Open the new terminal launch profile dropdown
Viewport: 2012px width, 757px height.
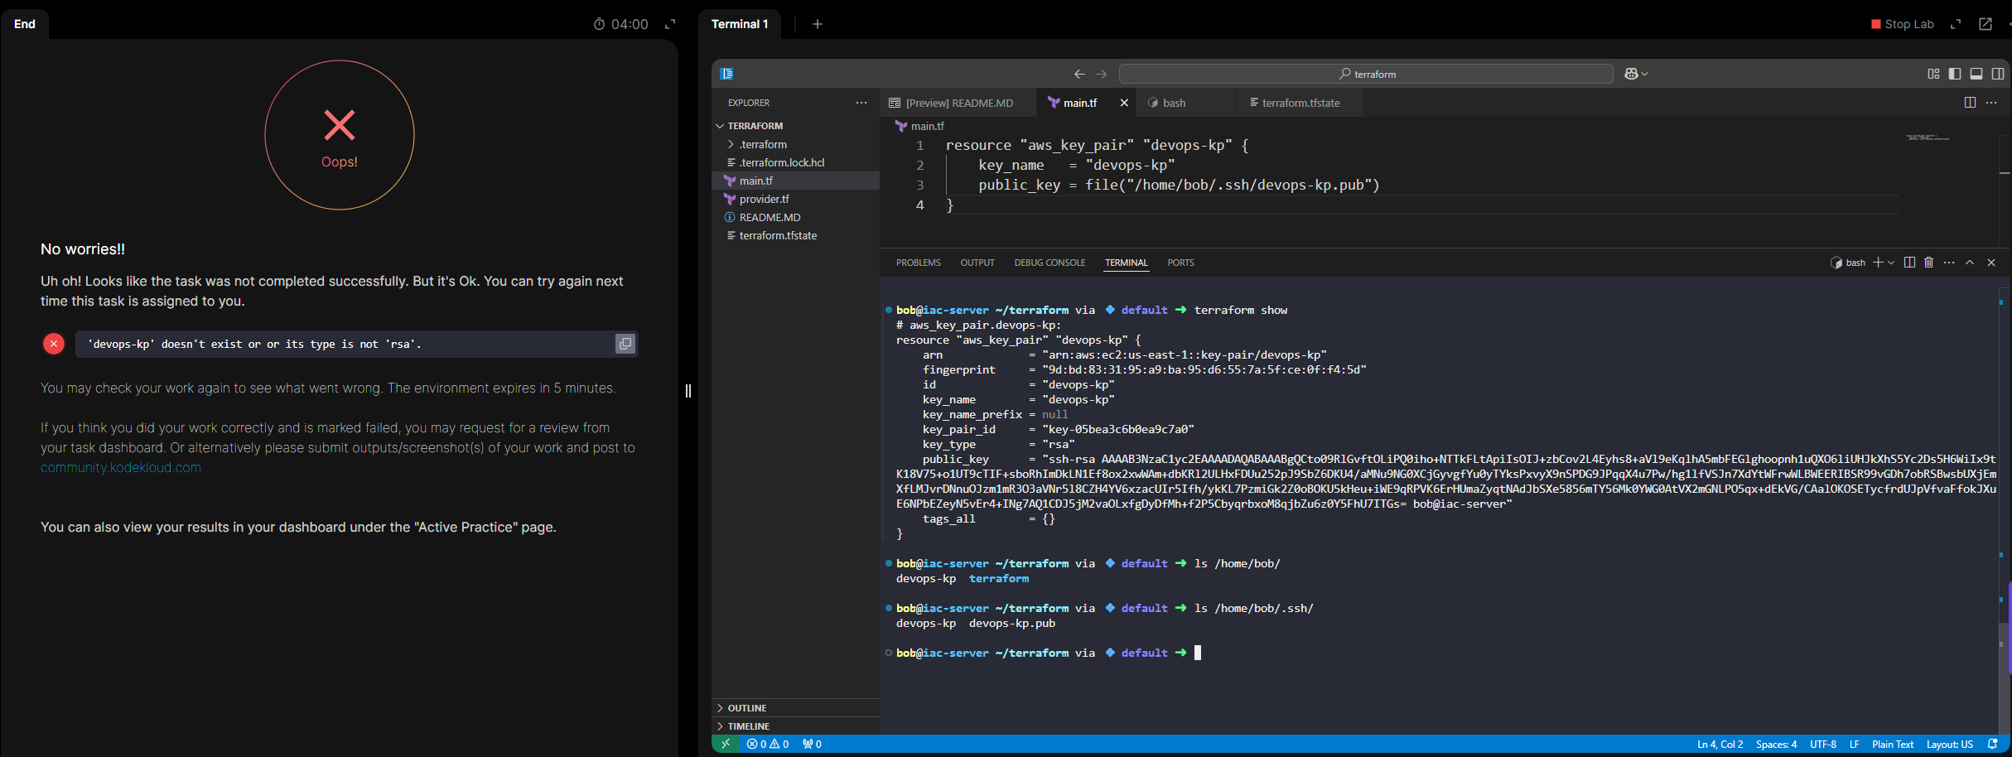point(1891,263)
